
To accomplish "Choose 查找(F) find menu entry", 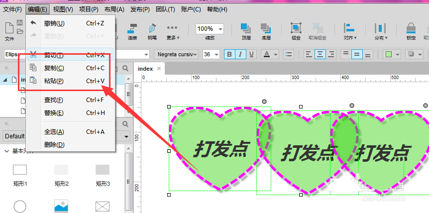I will tap(70, 100).
